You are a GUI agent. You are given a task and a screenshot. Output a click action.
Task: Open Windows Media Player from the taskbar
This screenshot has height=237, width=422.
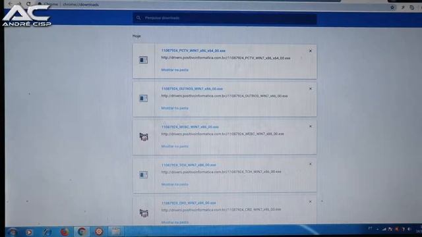click(29, 232)
